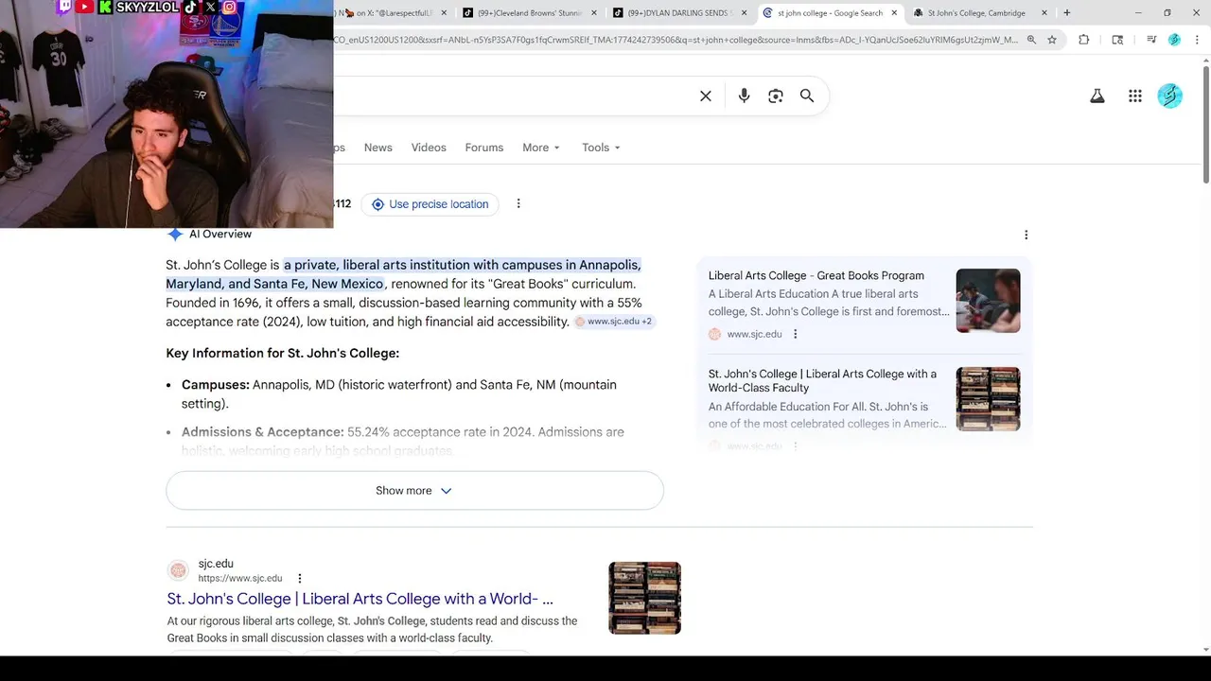The width and height of the screenshot is (1211, 681).
Task: Open the Google apps grid
Action: coord(1135,96)
